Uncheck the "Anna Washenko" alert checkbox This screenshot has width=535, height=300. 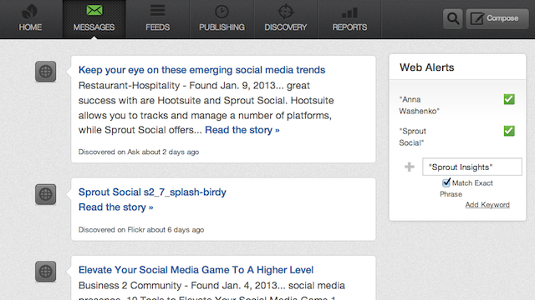pos(509,99)
